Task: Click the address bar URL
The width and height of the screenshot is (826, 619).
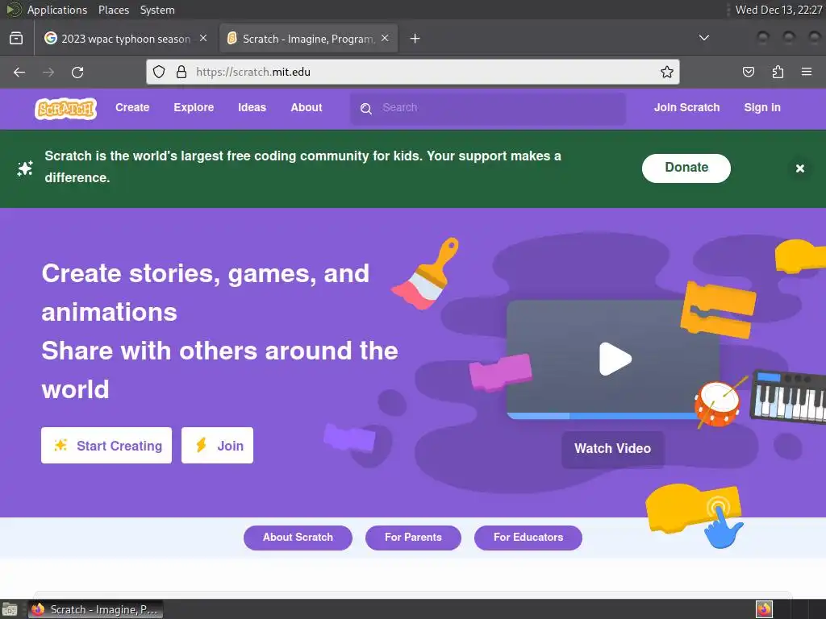Action: [252, 72]
